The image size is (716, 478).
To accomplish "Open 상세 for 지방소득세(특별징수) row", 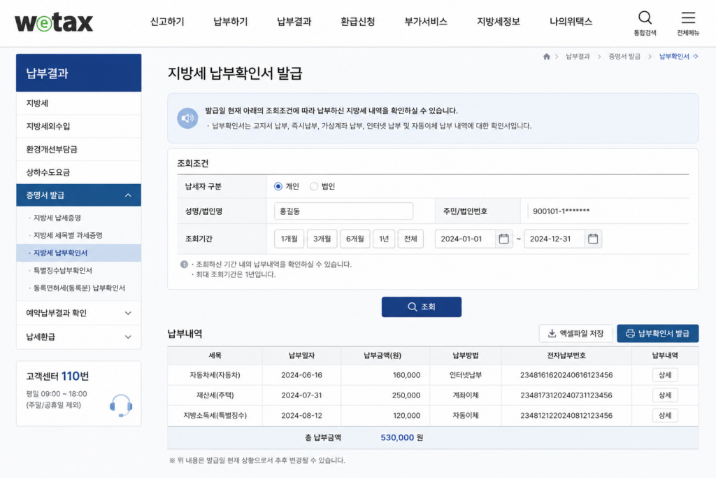I will [665, 416].
